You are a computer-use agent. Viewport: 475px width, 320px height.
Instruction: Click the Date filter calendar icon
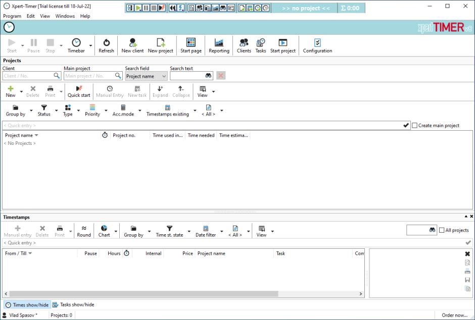[206, 228]
